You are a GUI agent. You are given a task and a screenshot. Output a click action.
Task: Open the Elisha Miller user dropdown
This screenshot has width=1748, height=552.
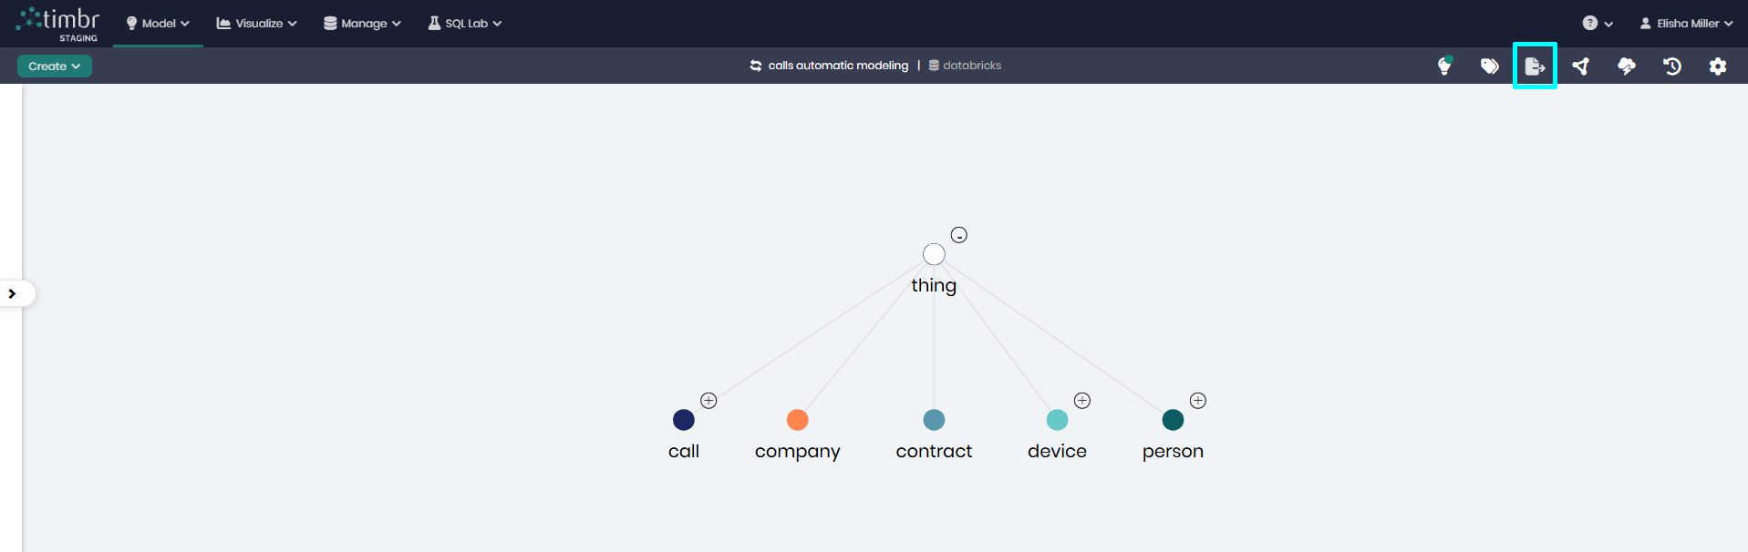coord(1686,24)
